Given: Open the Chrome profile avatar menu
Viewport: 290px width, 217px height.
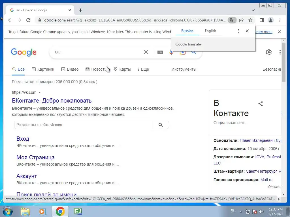Looking at the screenshot, I should [270, 20].
